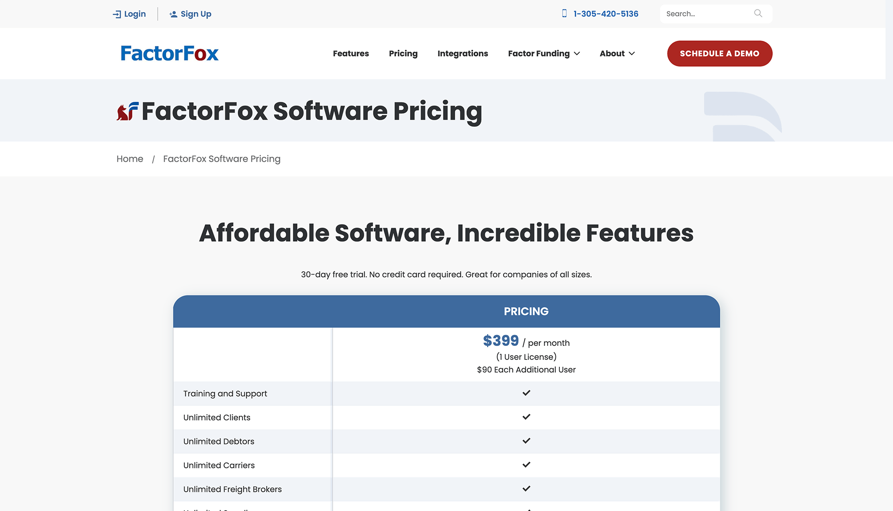This screenshot has width=893, height=511.
Task: Click the $399 price text
Action: click(x=501, y=341)
